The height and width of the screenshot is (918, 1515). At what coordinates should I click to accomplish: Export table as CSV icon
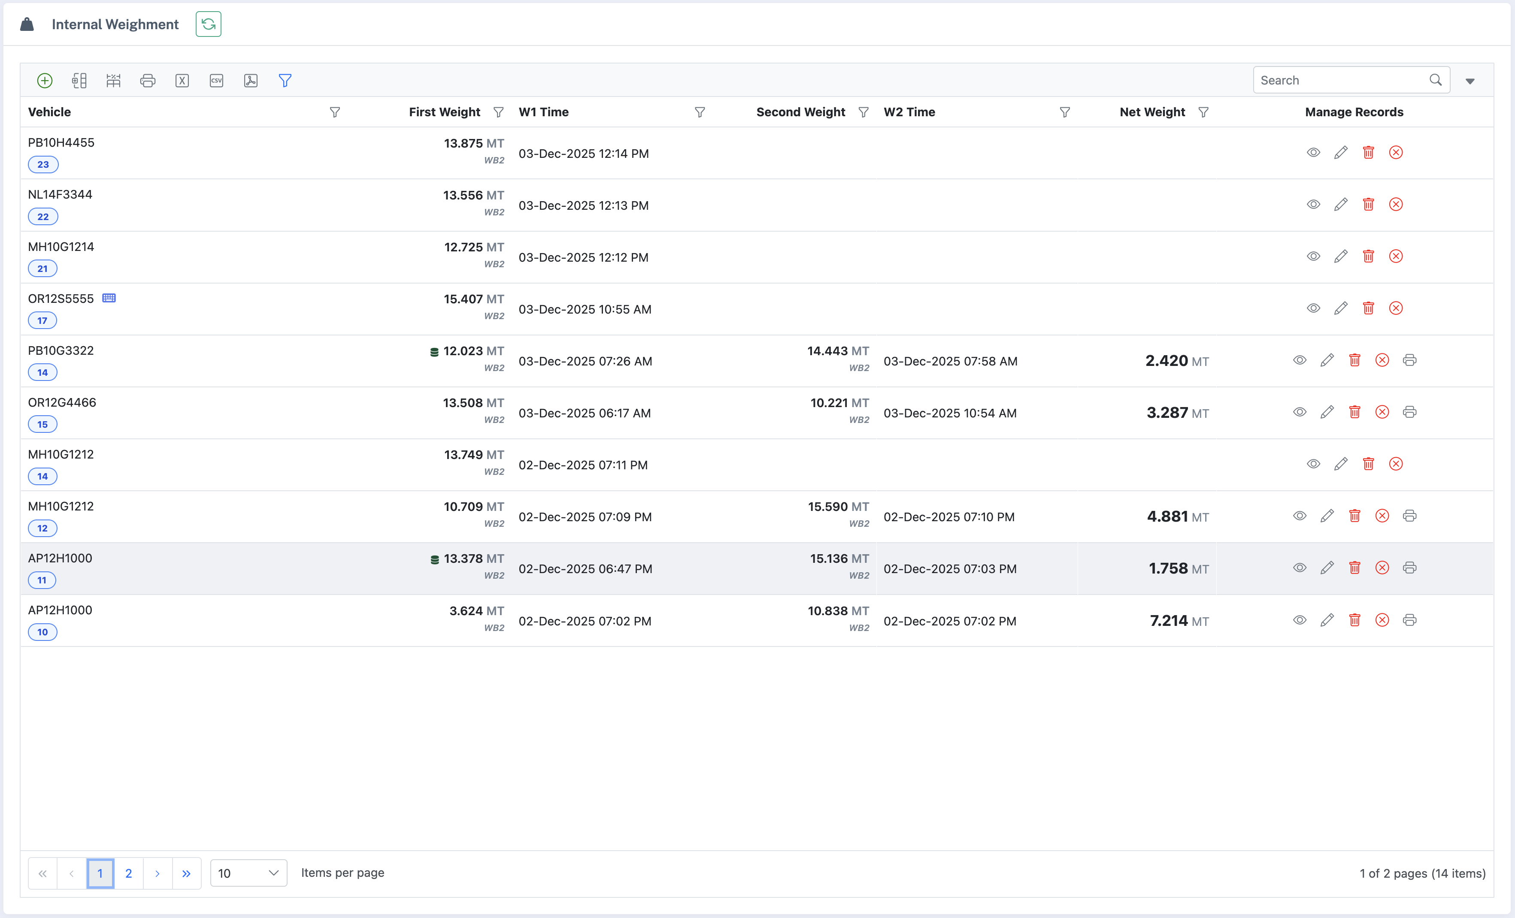(216, 81)
